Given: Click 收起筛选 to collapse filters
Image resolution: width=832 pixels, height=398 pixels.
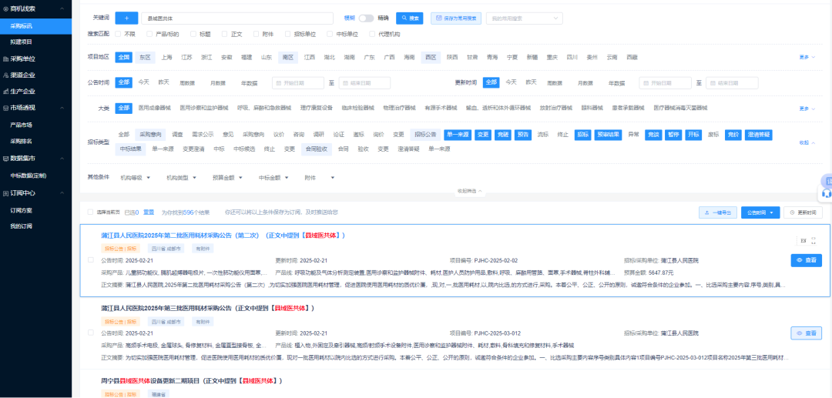Looking at the screenshot, I should click(x=470, y=191).
